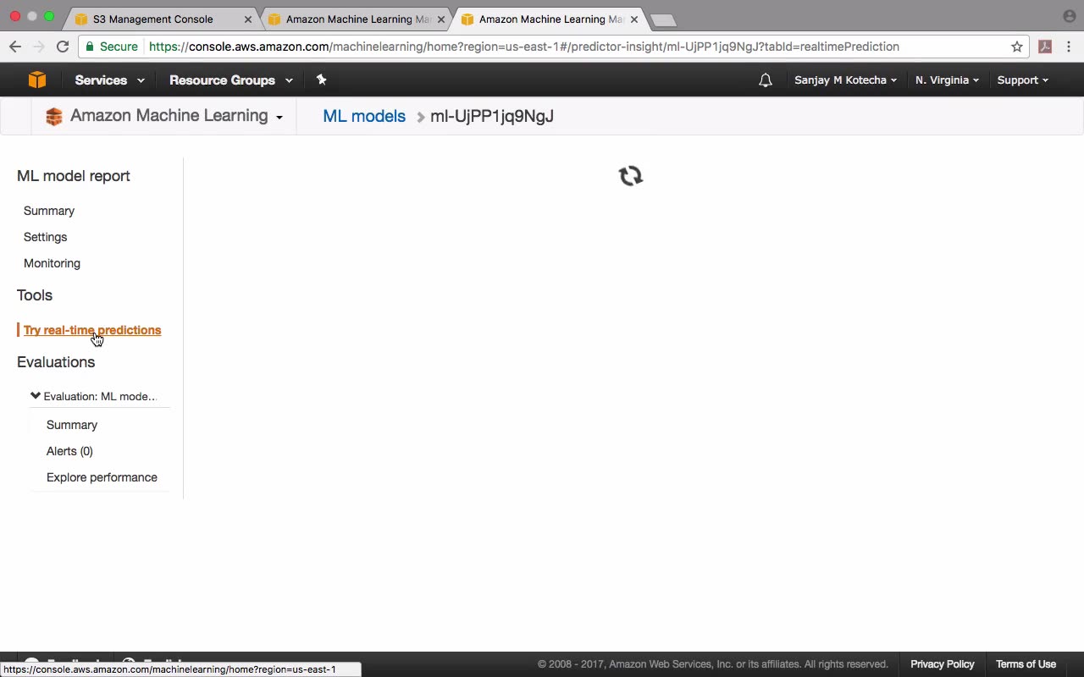Open the Resource Groups dropdown
Viewport: 1084px width, 677px height.
(231, 80)
